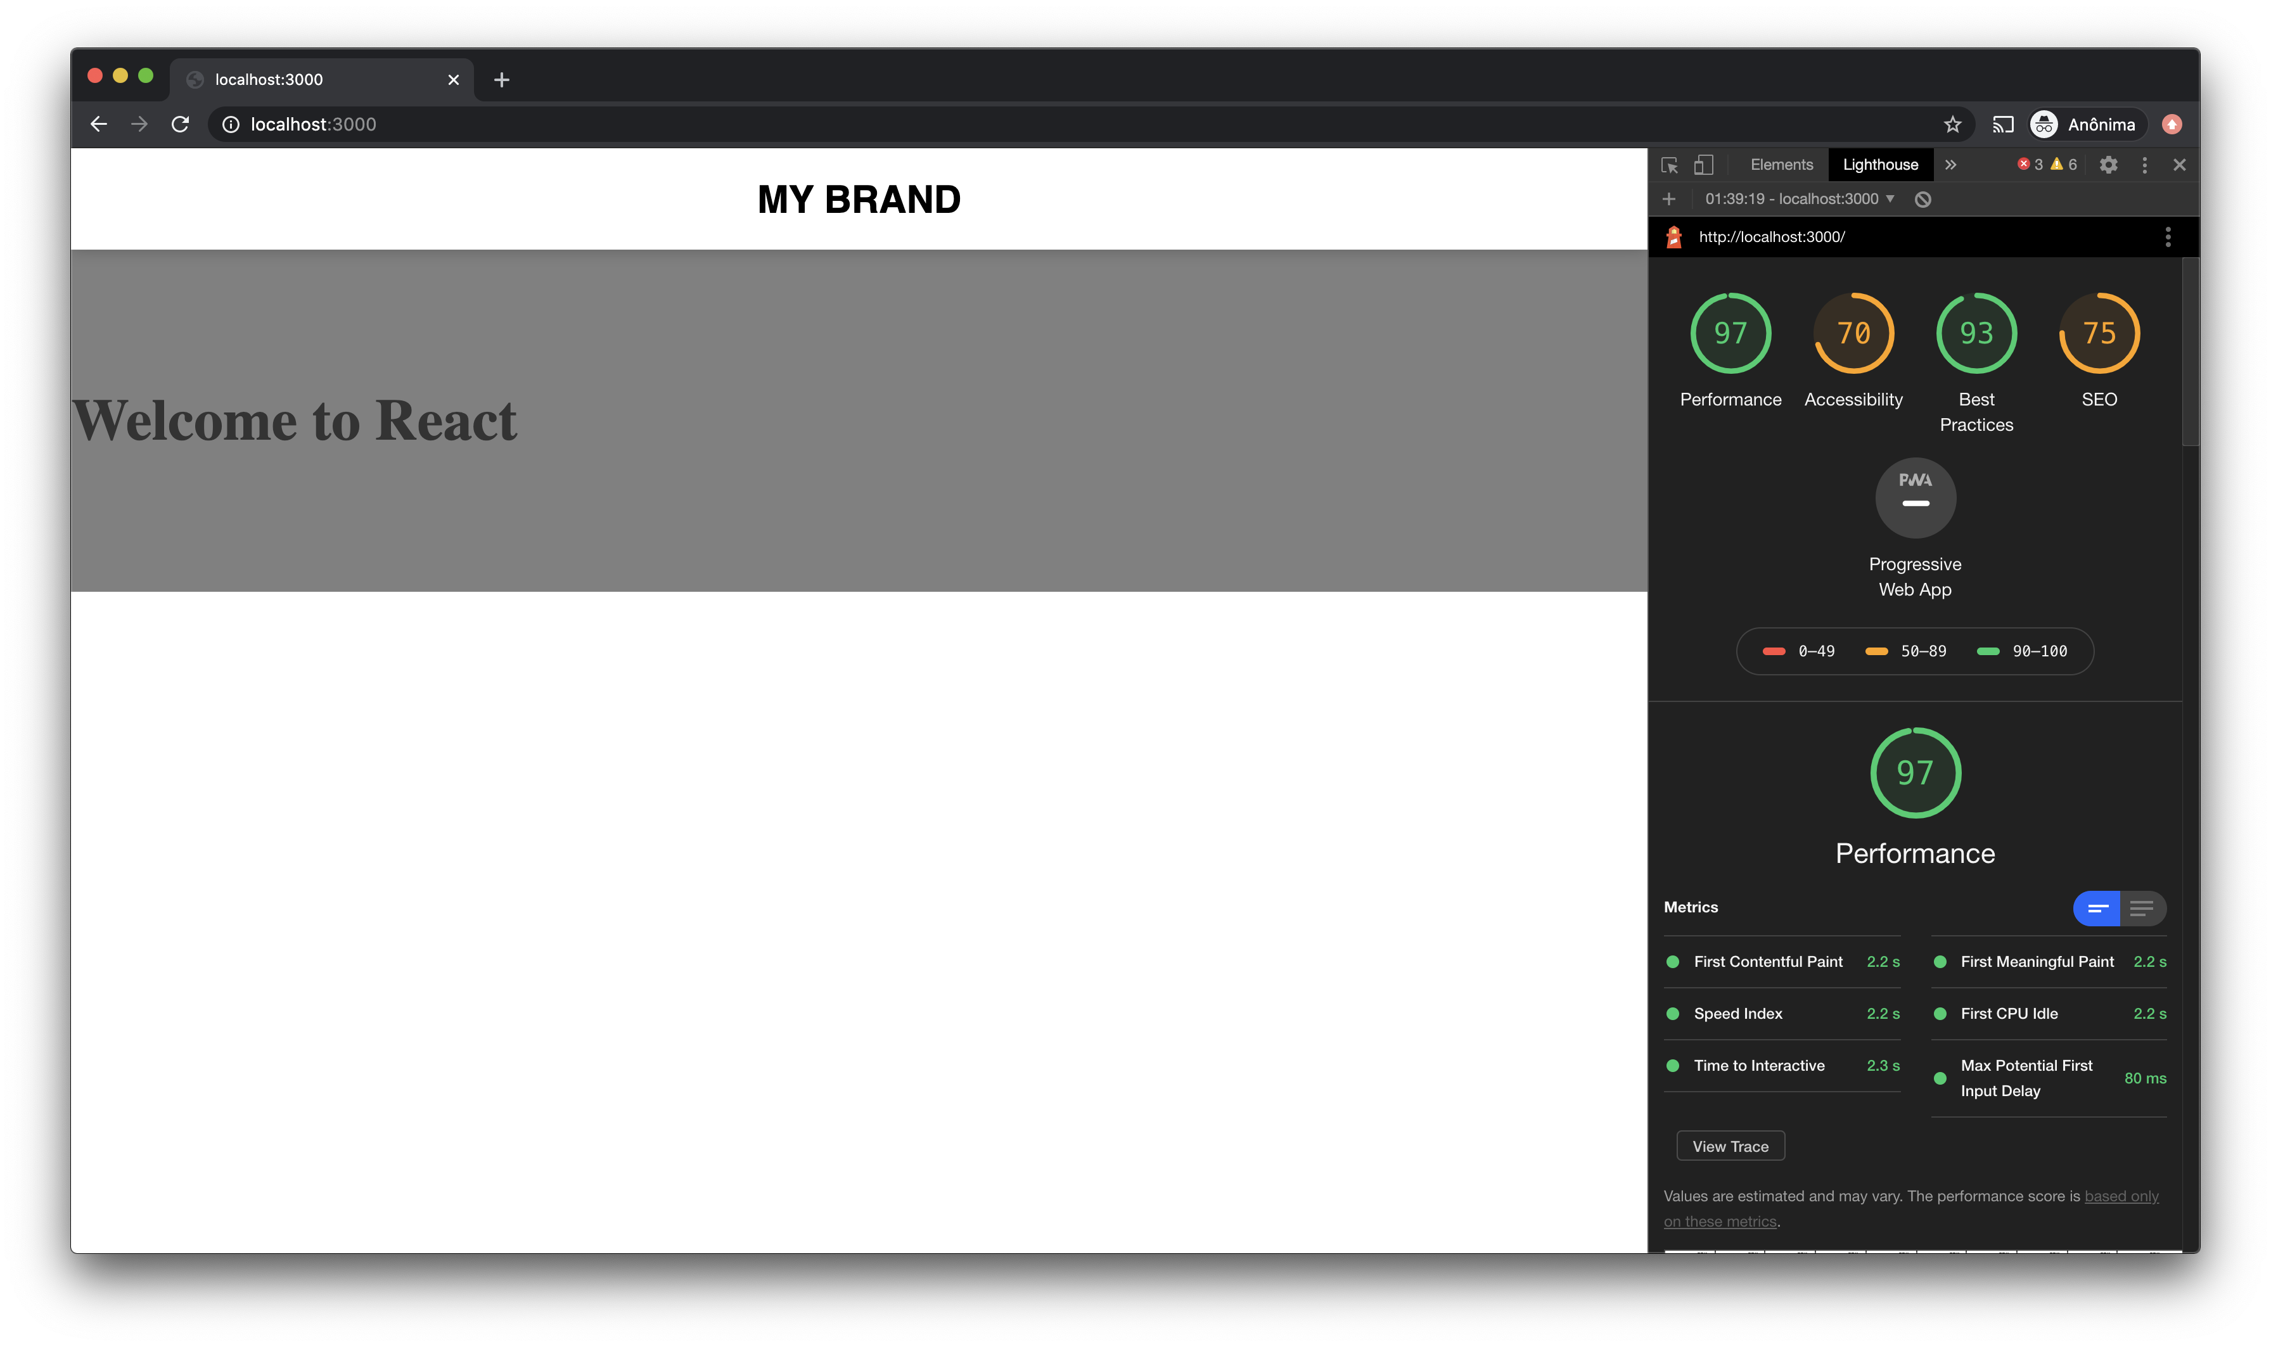This screenshot has width=2271, height=1347.
Task: Open the report selector dropdown 01:39:19
Action: [1799, 200]
